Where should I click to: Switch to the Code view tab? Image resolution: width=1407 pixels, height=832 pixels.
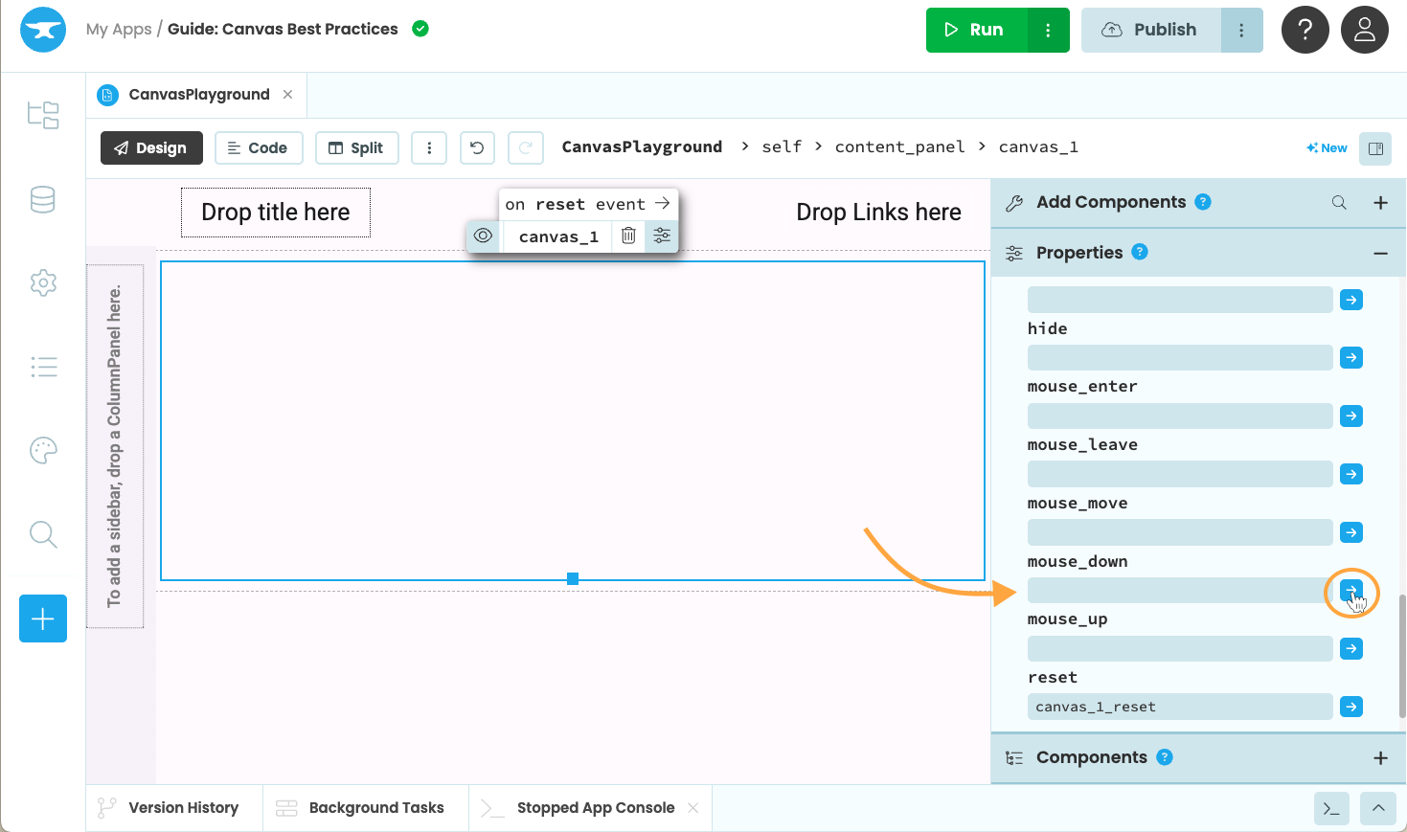tap(259, 147)
